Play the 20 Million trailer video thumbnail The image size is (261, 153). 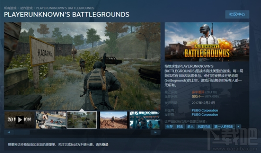click(x=19, y=120)
